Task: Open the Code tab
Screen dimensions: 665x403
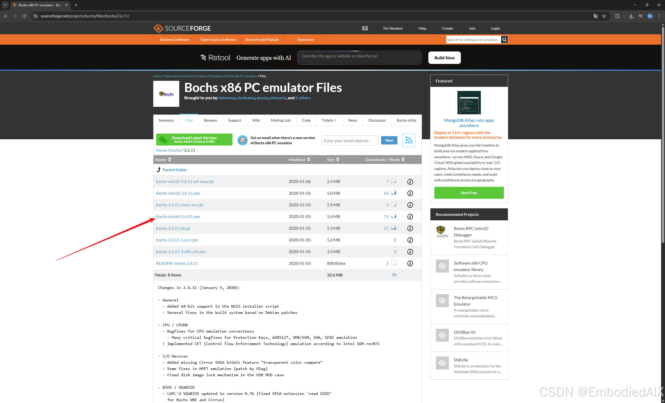Action: 306,120
